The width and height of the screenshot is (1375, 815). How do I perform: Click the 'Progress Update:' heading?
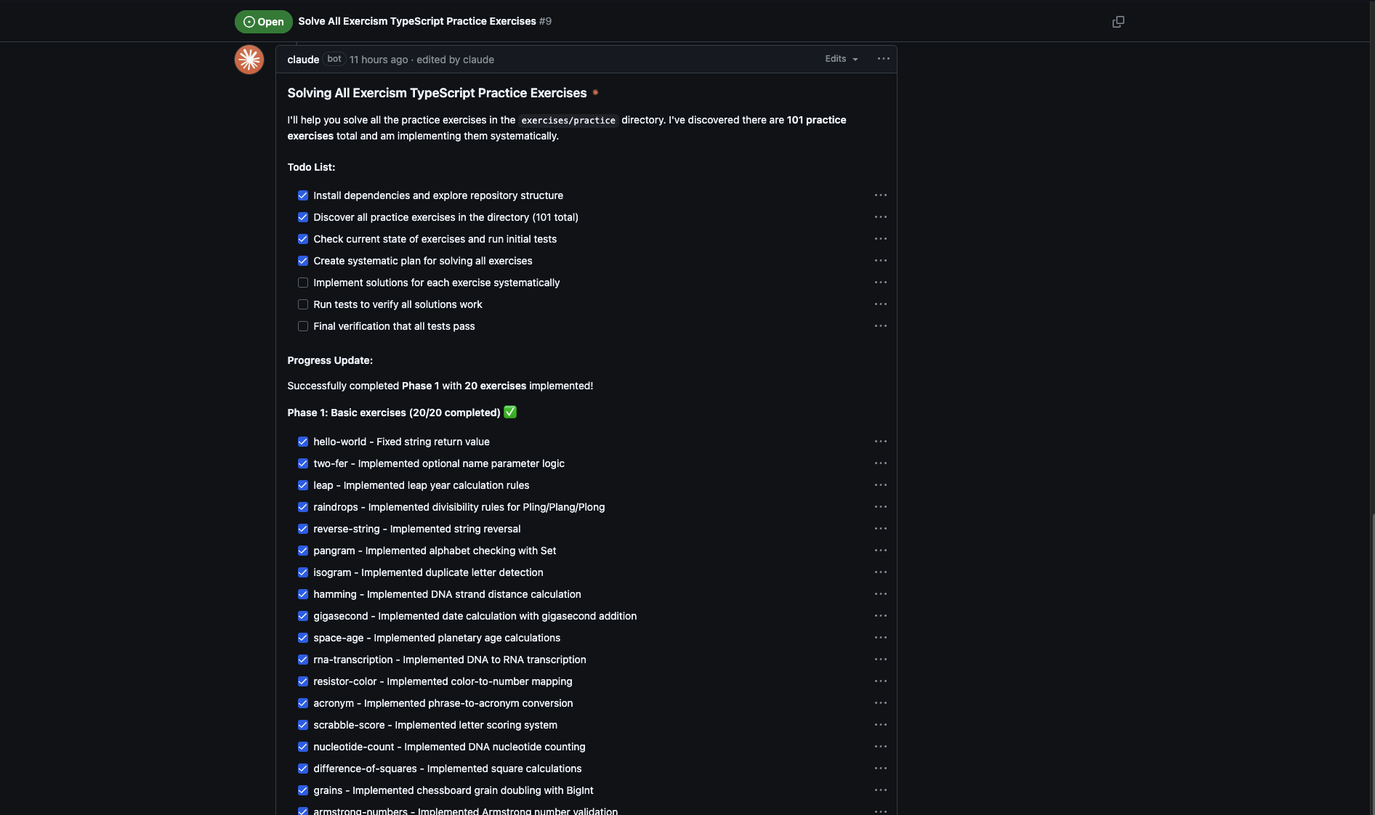click(330, 360)
